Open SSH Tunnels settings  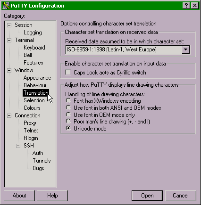point(42,161)
